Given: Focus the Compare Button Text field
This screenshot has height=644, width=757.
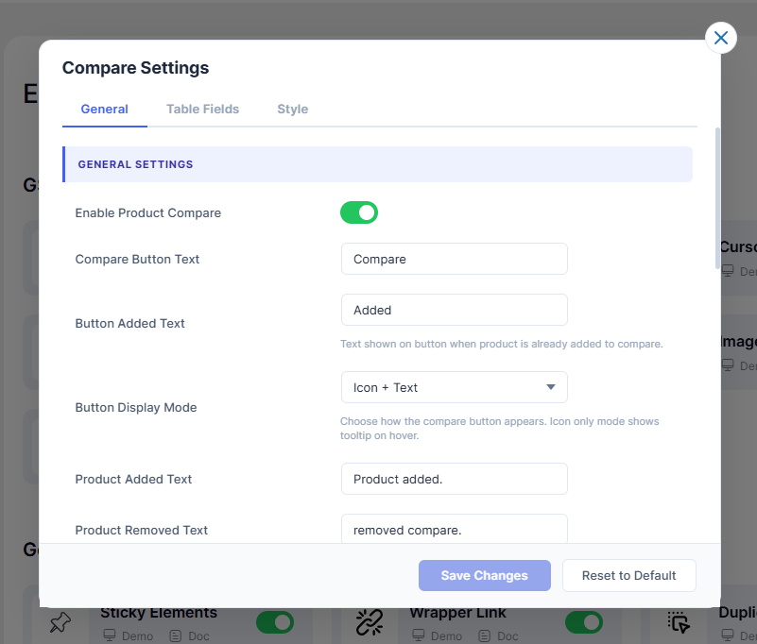Looking at the screenshot, I should click(454, 259).
